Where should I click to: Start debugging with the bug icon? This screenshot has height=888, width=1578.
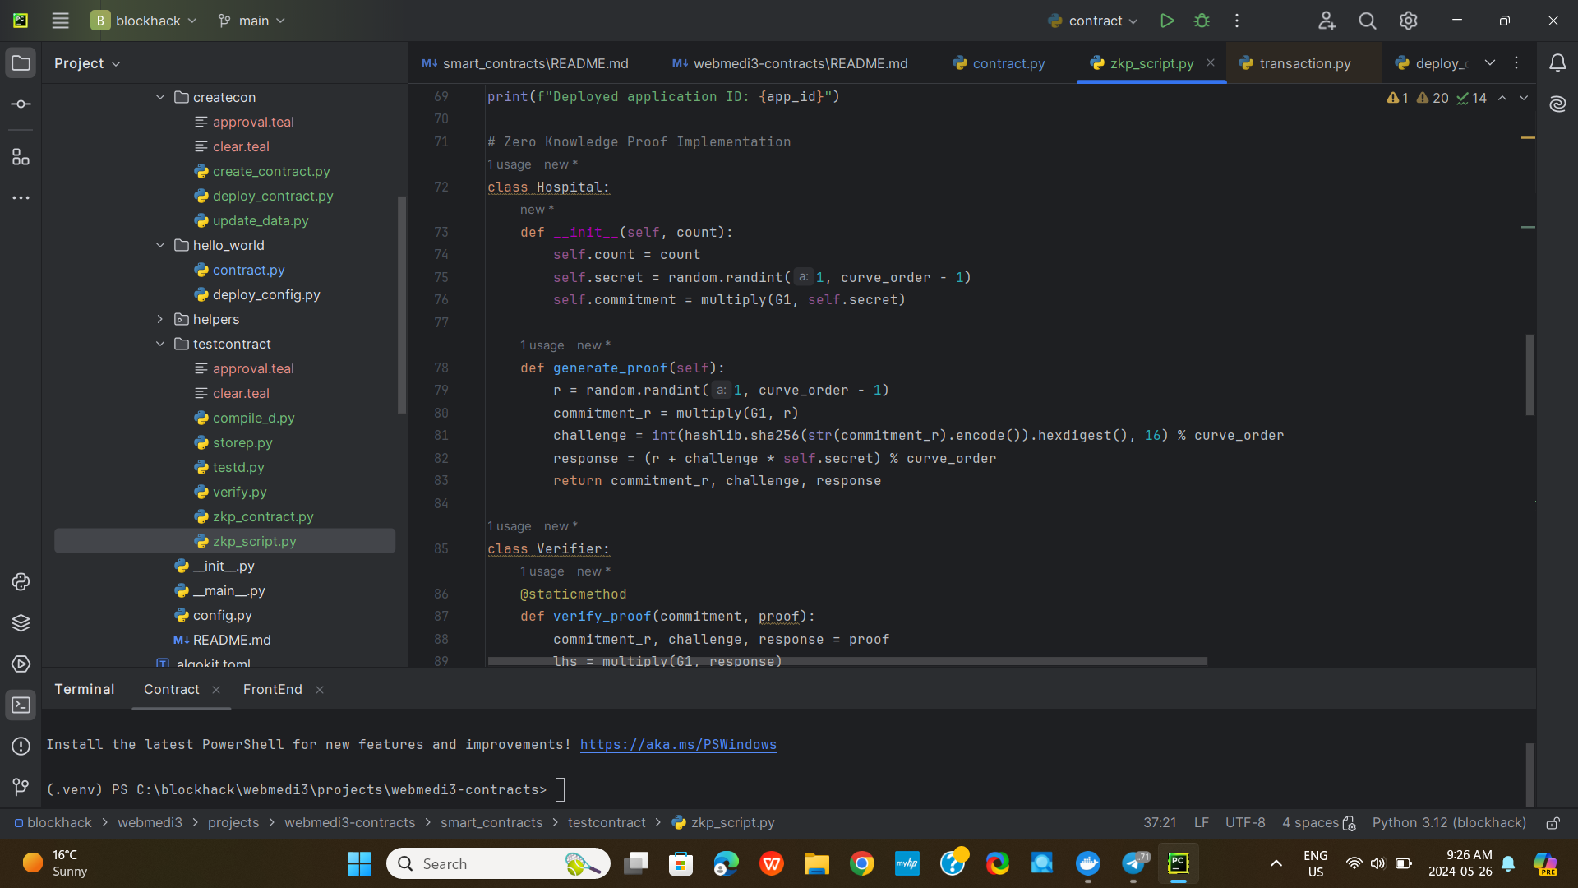coord(1202,21)
